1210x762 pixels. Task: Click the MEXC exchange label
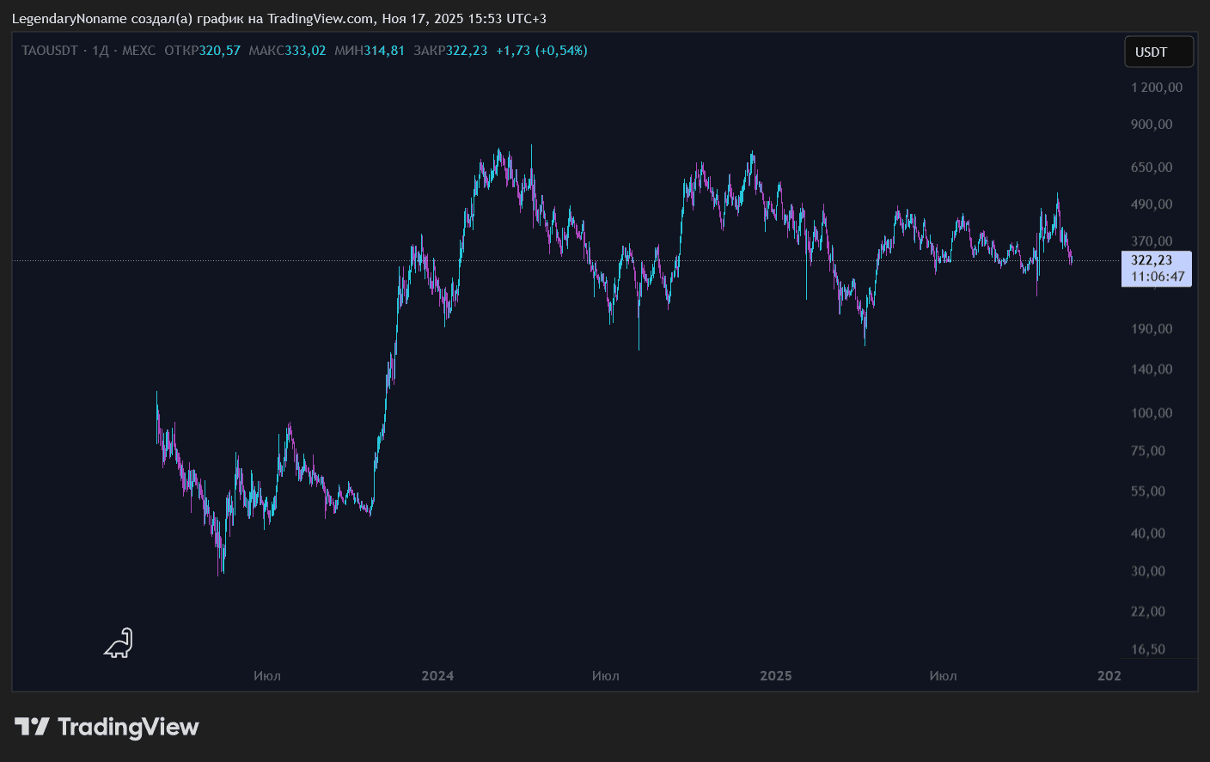(139, 51)
